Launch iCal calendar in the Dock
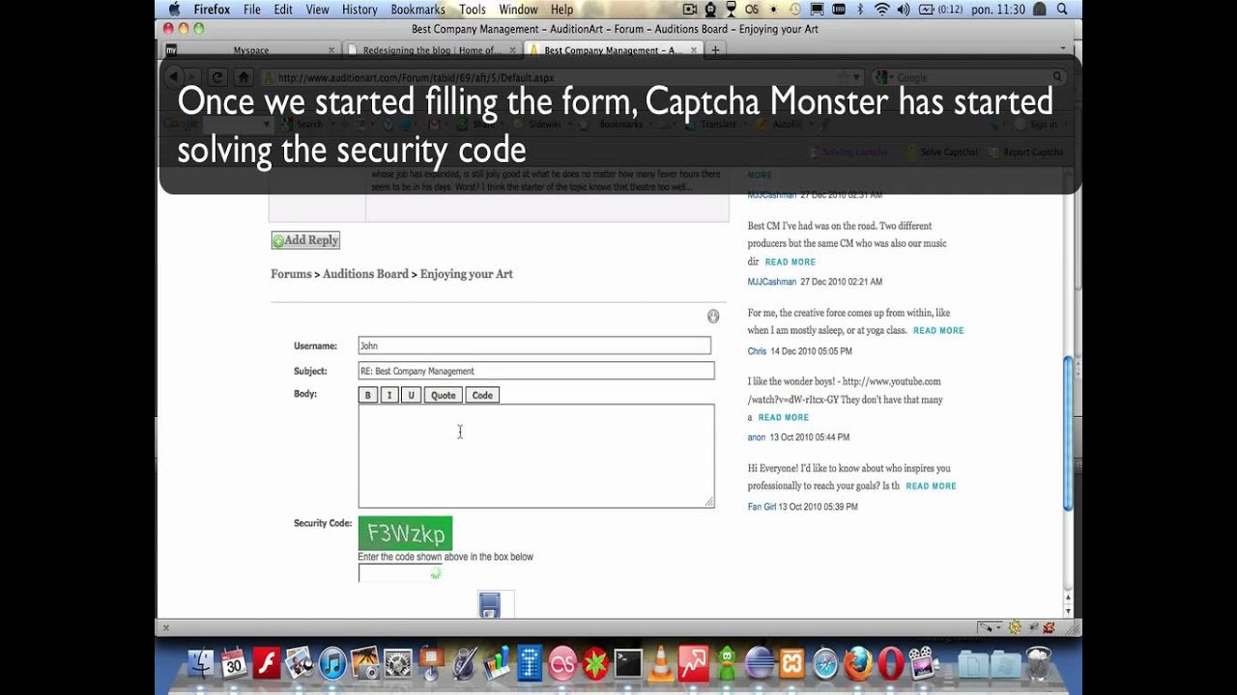Screen dimensions: 1237x695 tap(233, 663)
